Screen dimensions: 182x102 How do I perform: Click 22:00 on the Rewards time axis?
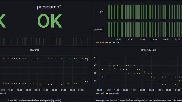pyautogui.click(x=37, y=90)
